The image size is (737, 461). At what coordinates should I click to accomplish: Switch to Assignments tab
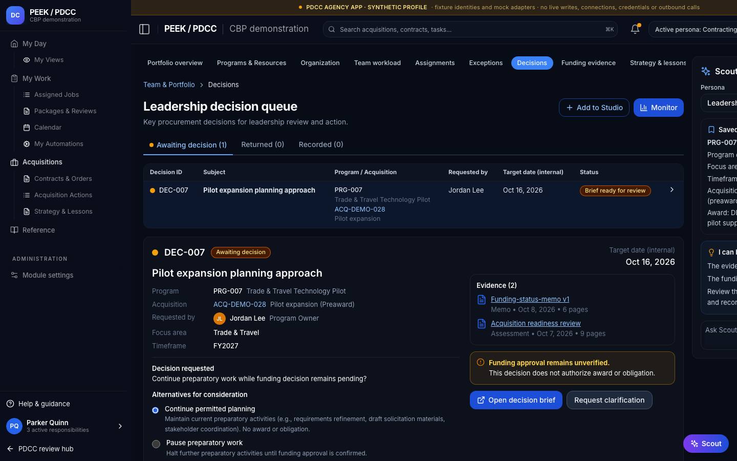435,63
